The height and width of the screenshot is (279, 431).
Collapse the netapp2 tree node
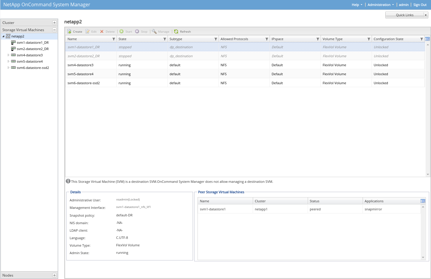tap(4, 37)
